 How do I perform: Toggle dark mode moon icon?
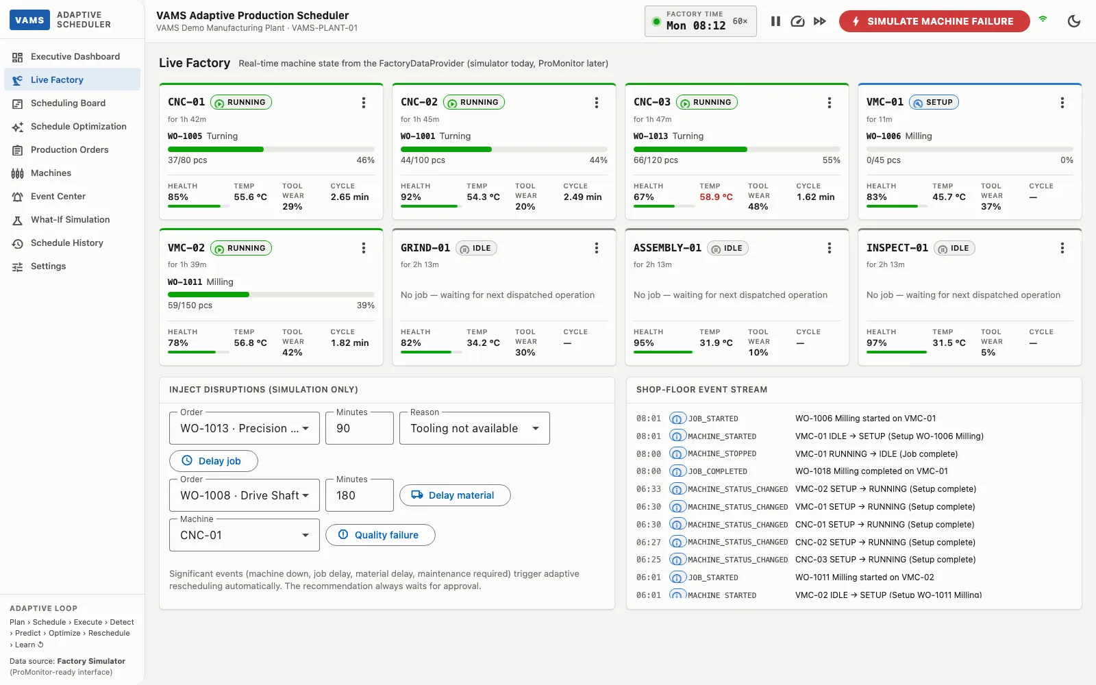click(1074, 21)
